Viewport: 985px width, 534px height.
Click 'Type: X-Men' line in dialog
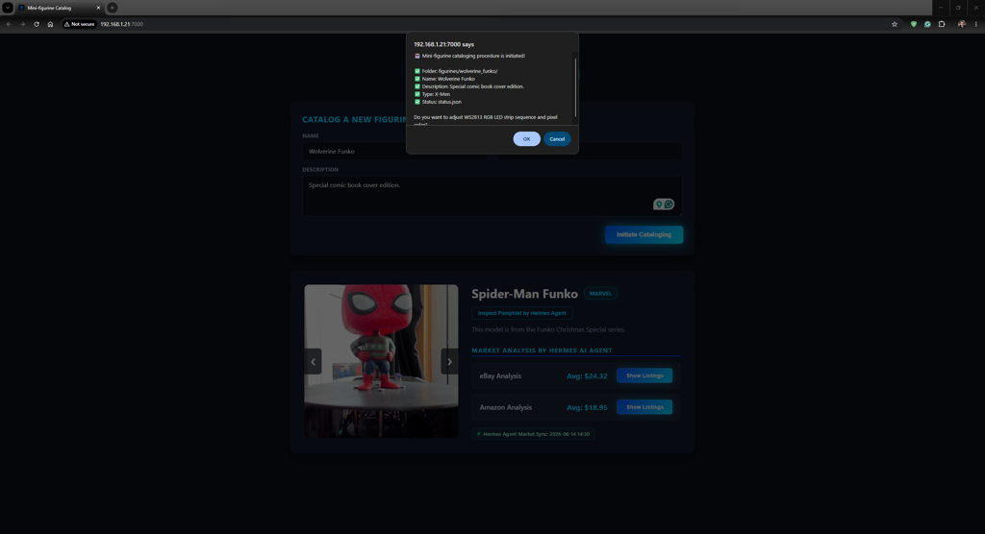tap(432, 94)
